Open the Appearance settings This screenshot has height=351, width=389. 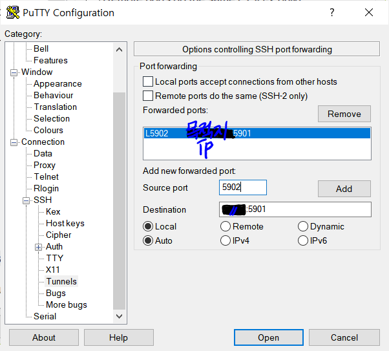pos(58,83)
